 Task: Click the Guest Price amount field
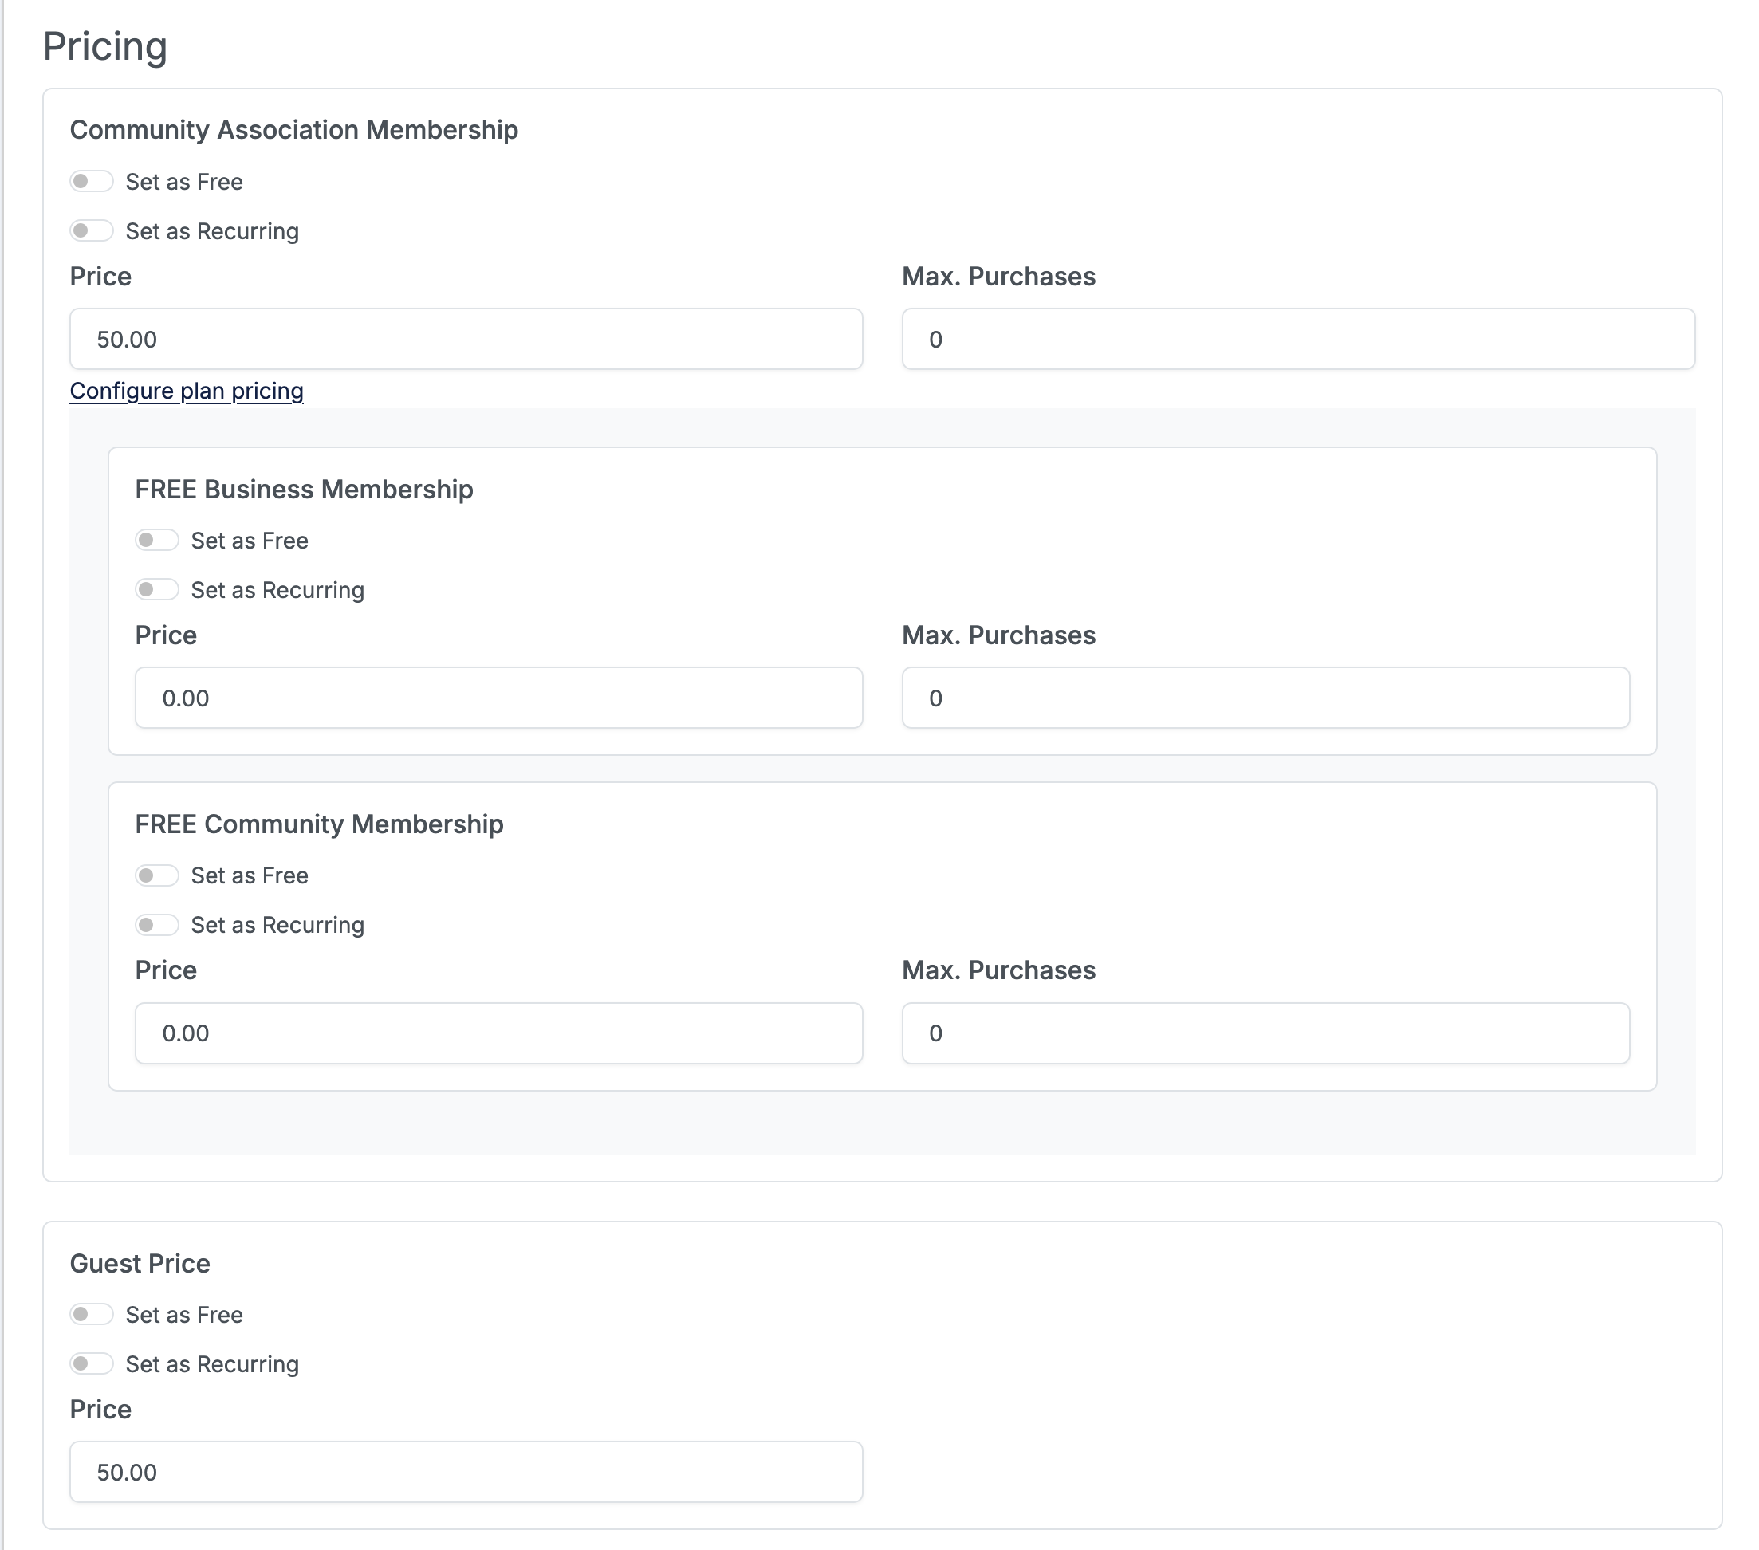pos(466,1472)
